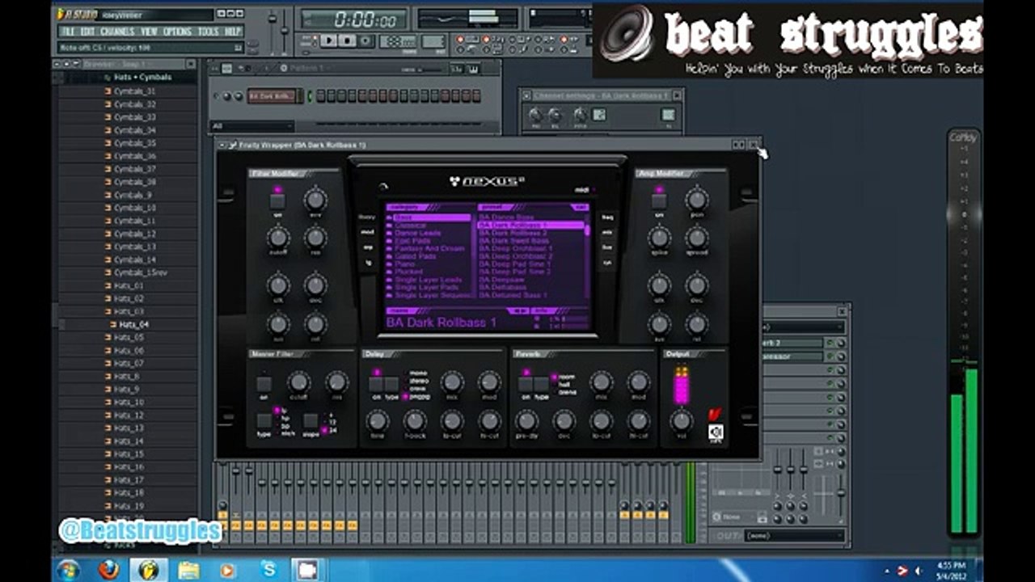Image resolution: width=1035 pixels, height=582 pixels.
Task: Click the Amp Modifier pan knob
Action: click(696, 199)
